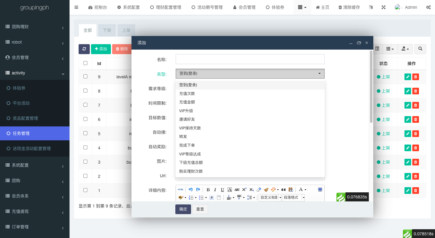Toggle HTML source mode in the editor
Viewport: 435px width, 238px height.
(180, 190)
